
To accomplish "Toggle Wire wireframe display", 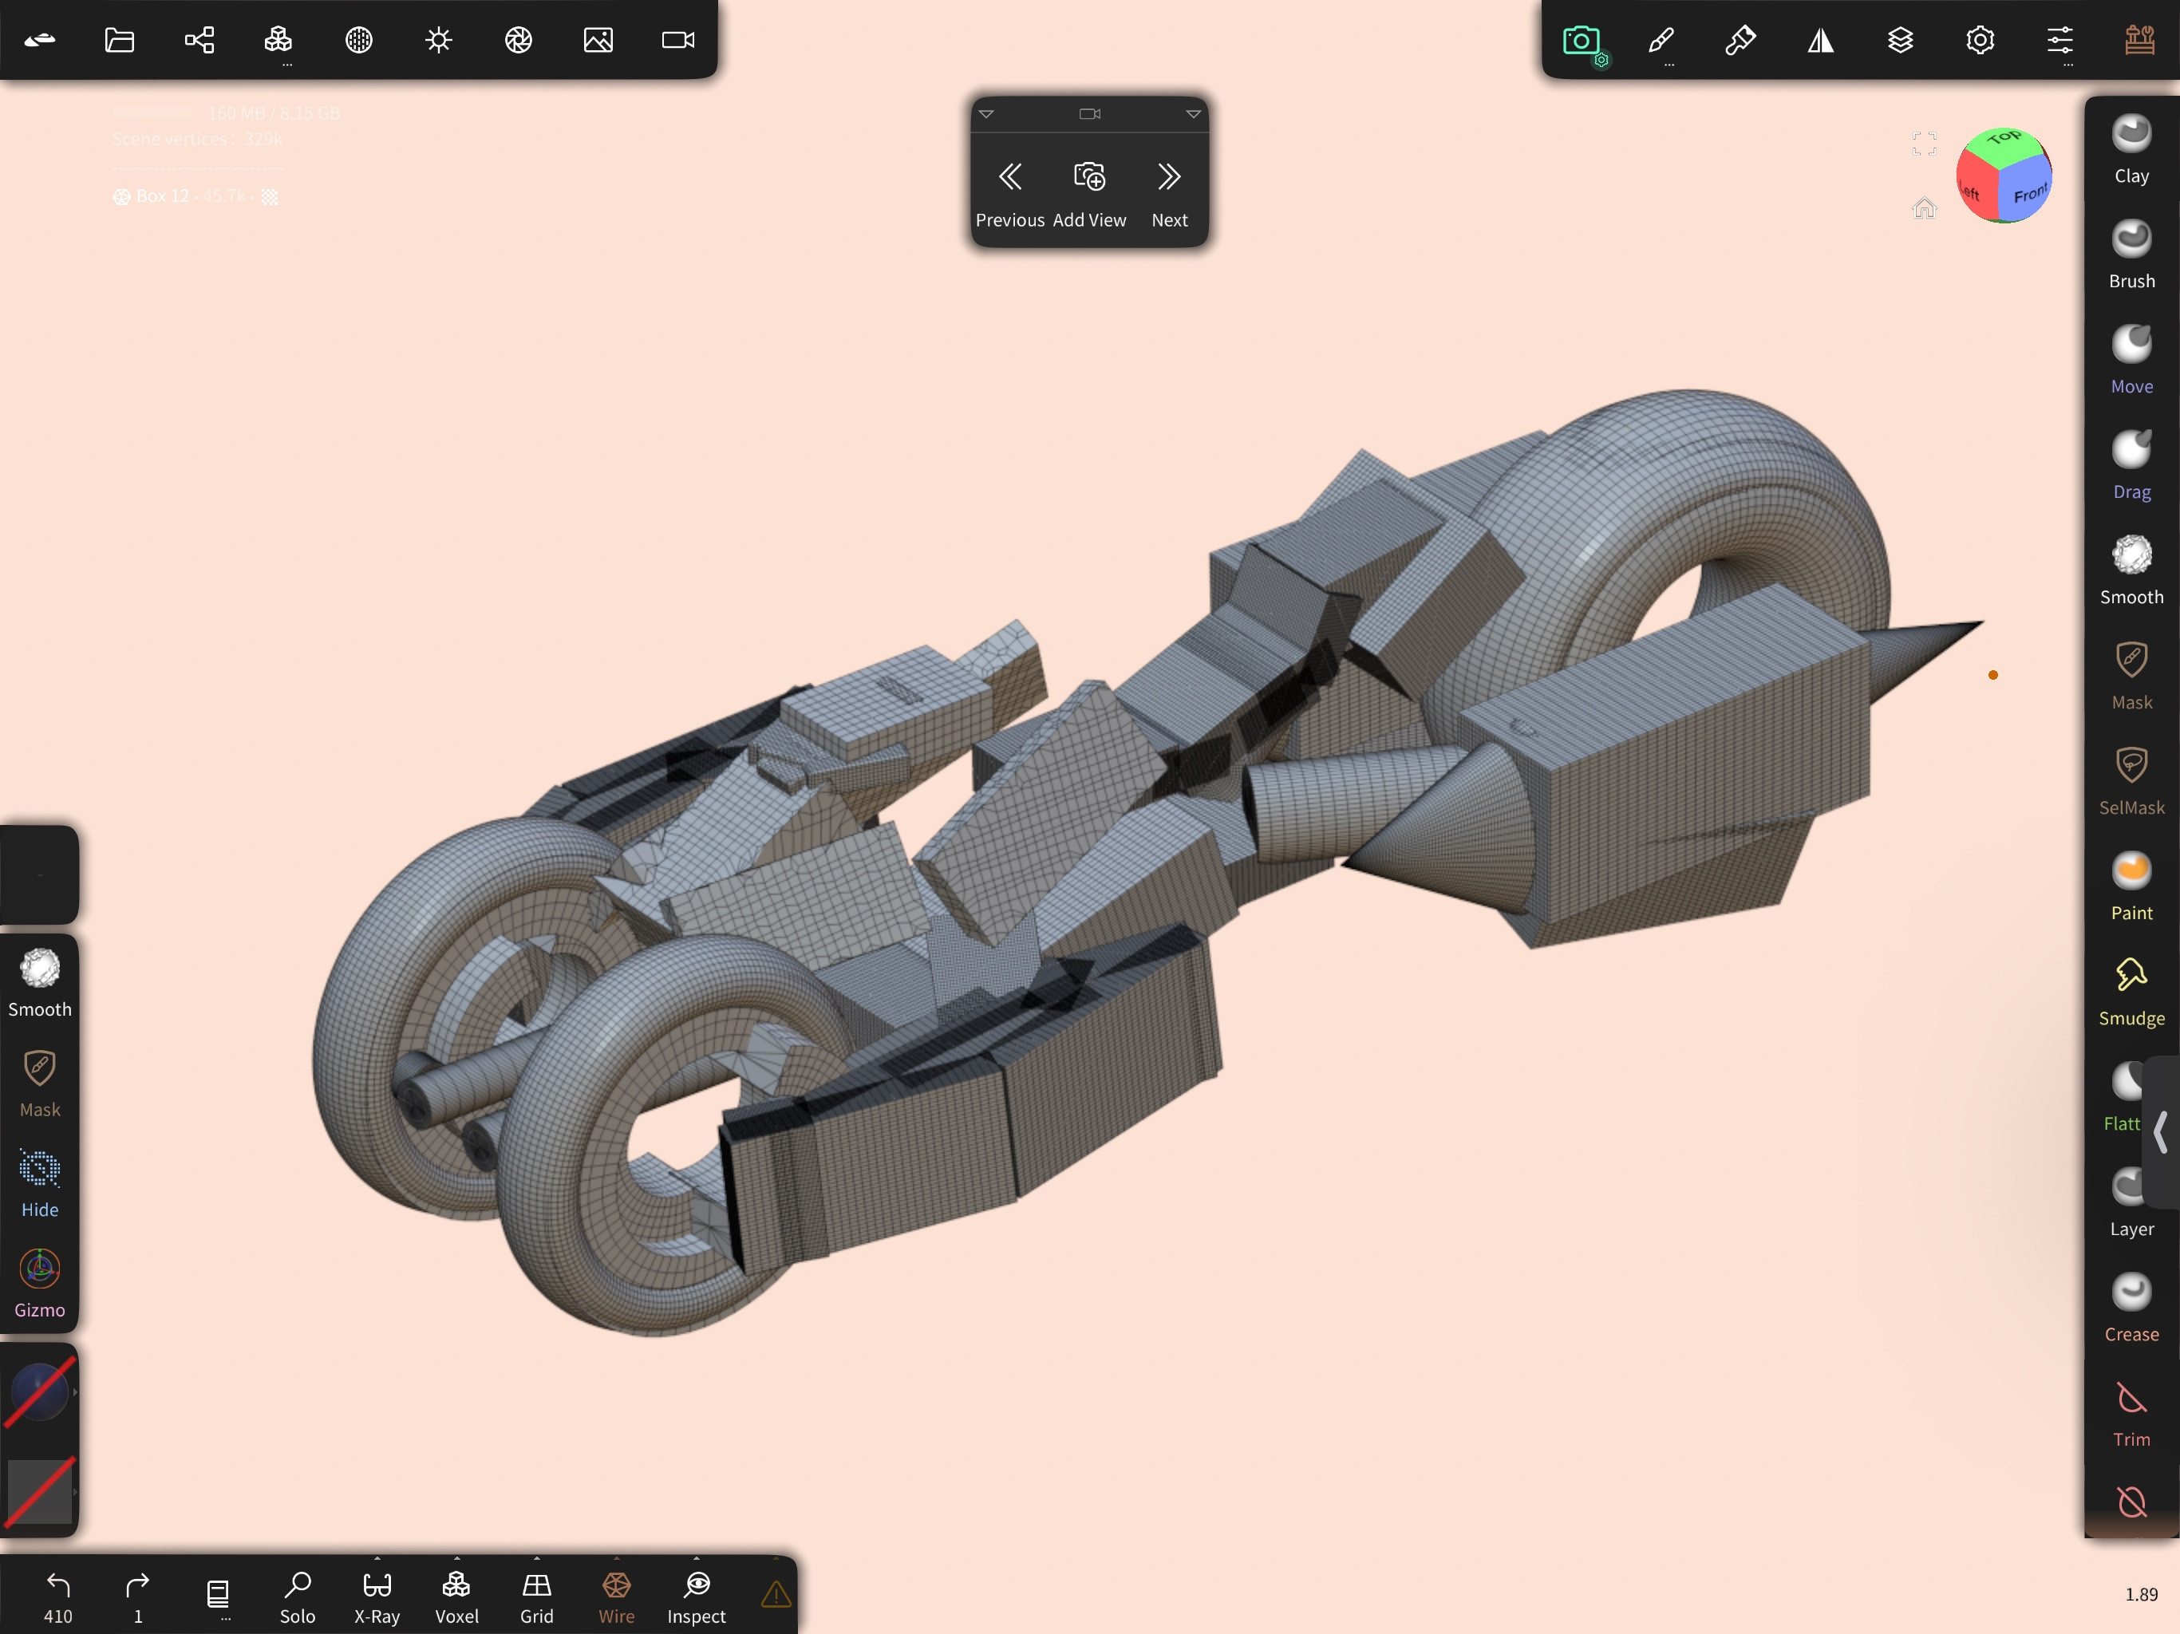I will [617, 1597].
